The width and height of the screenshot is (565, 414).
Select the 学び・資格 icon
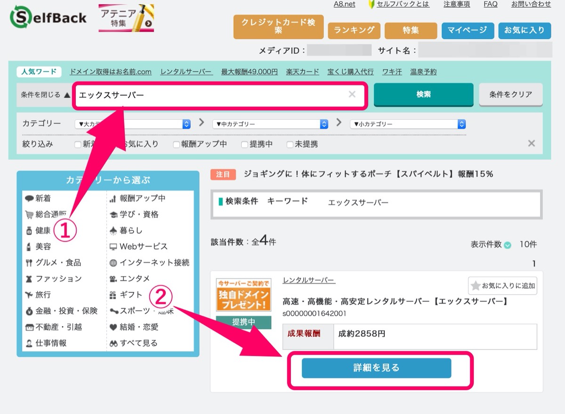point(113,215)
